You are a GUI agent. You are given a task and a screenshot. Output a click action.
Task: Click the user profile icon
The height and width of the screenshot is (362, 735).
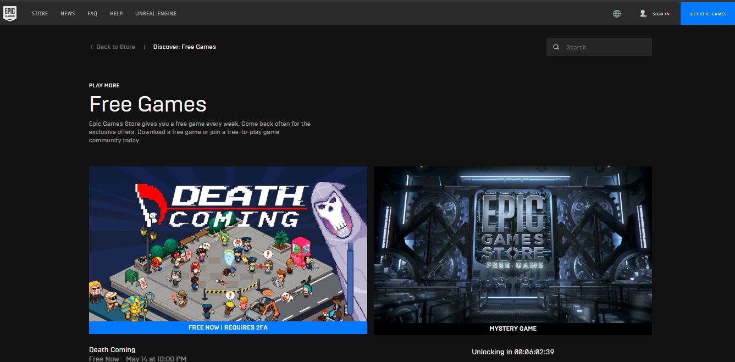pyautogui.click(x=643, y=14)
